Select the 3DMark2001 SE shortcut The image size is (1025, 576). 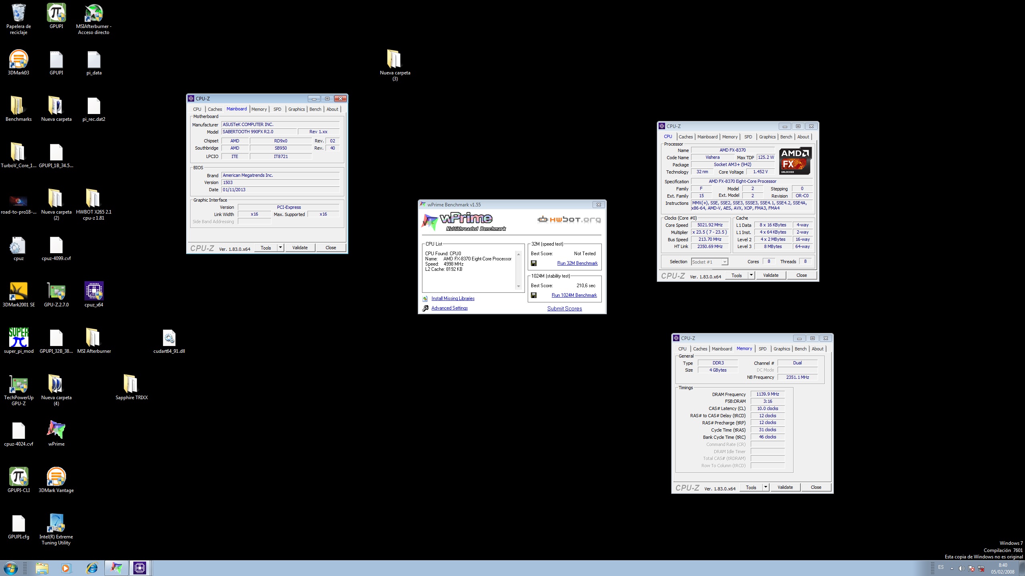point(18,292)
